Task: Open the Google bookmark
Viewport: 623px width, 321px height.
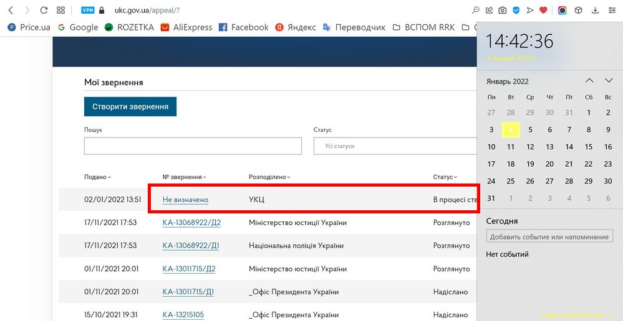Action: [78, 27]
